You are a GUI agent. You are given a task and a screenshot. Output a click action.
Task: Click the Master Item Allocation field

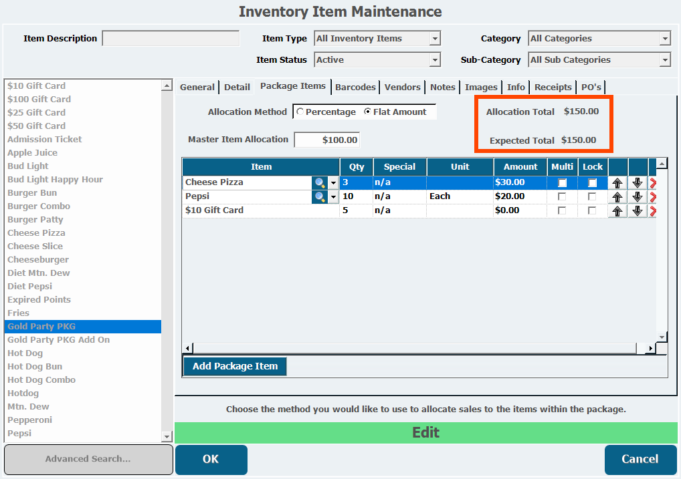coord(327,140)
